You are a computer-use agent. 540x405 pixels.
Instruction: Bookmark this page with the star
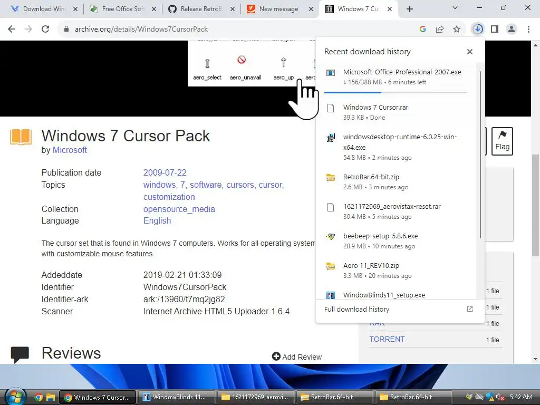click(x=457, y=30)
